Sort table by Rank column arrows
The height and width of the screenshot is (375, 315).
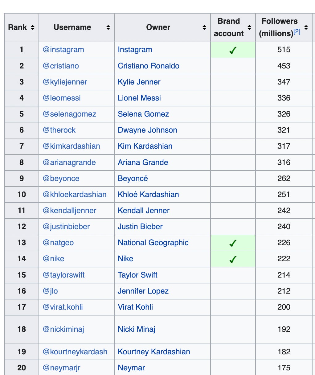32,27
